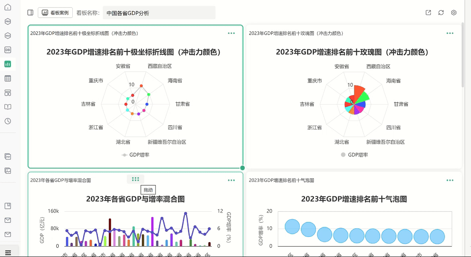This screenshot has width=471, height=257.
Task: Click the 看板案例 button
Action: 55,12
